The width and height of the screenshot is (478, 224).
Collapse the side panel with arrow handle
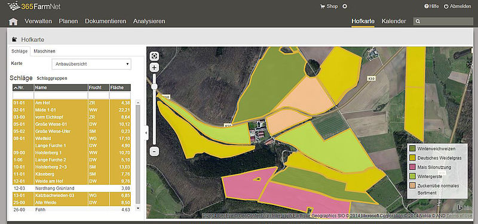(x=146, y=133)
